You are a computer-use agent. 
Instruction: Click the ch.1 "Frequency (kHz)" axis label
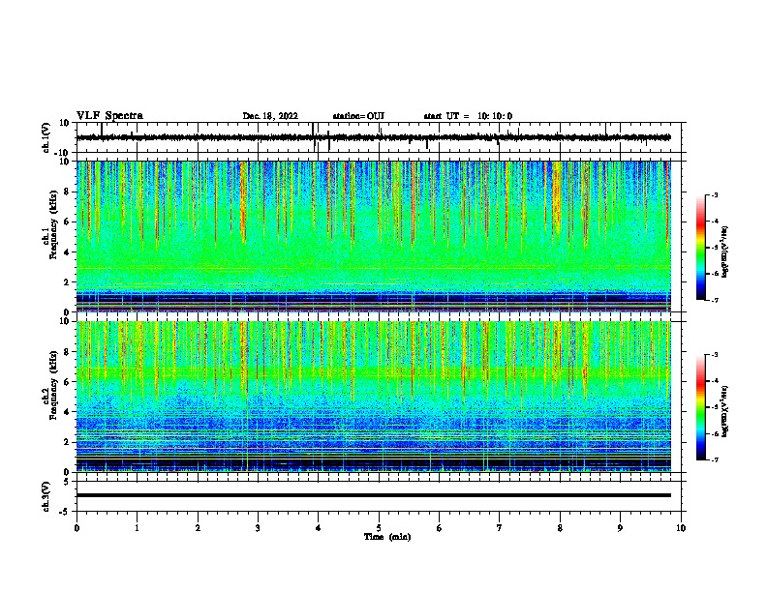point(53,224)
